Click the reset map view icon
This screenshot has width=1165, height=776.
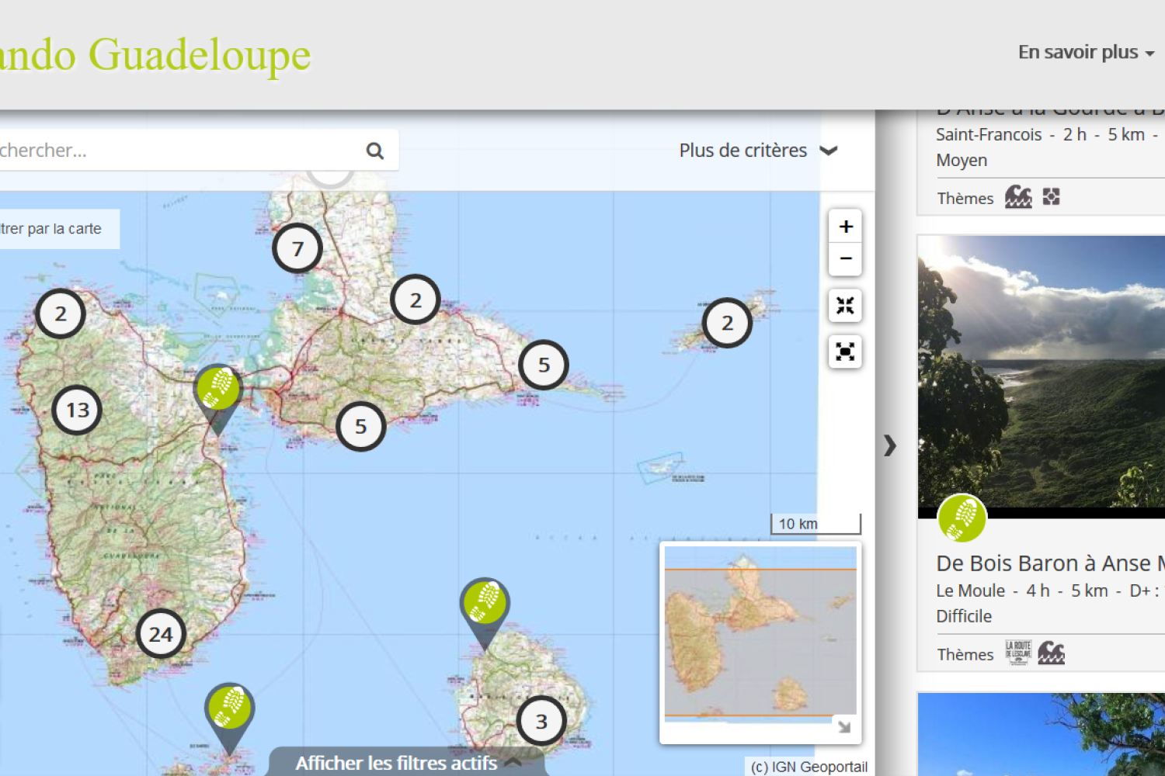[846, 352]
